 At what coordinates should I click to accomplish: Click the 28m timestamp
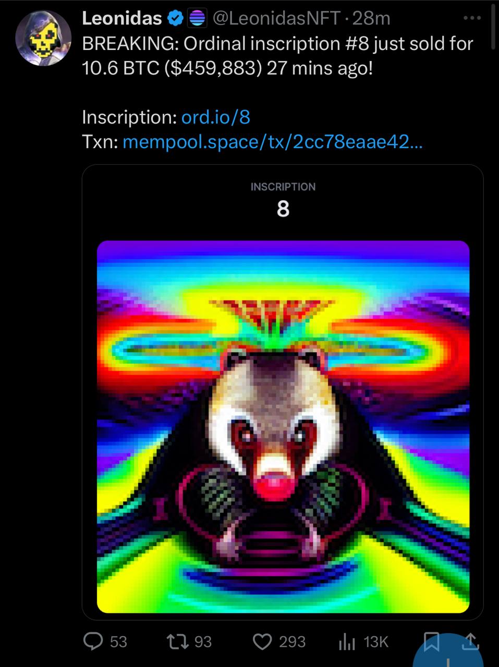pos(371,19)
